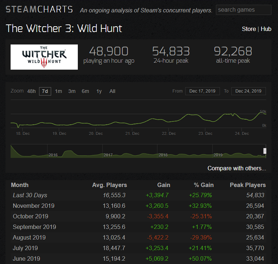
Task: Select the 6m zoom option
Action: (85, 91)
